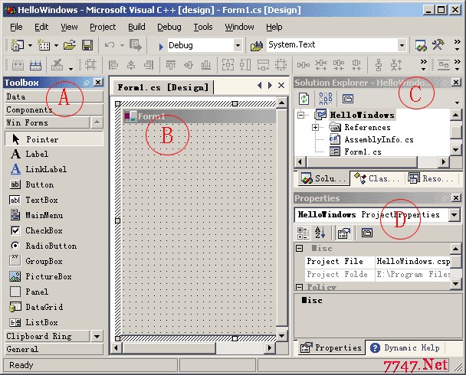Open the General section in Toolbox
Screen dimensions: 466x375
point(54,349)
